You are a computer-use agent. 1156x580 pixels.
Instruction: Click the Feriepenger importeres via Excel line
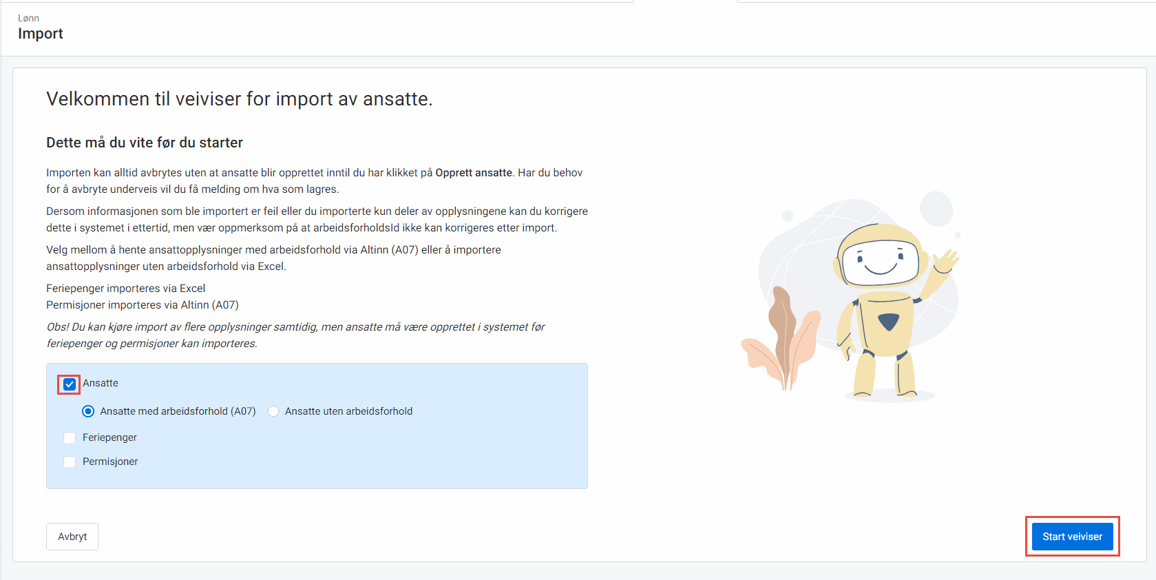[125, 289]
